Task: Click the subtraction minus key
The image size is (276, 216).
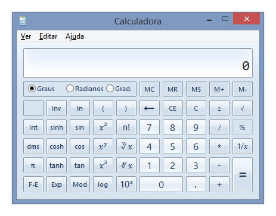Action: coord(219,165)
